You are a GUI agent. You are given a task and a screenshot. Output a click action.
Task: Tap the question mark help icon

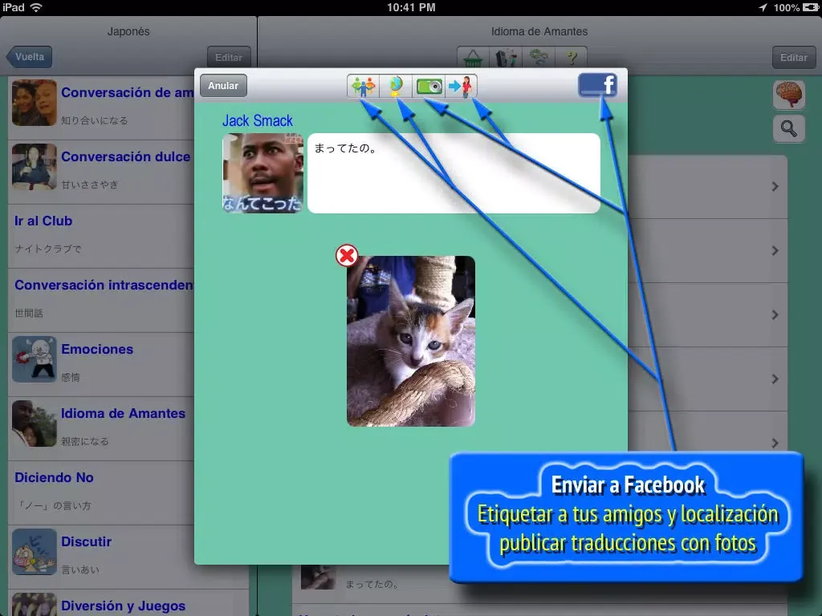571,57
